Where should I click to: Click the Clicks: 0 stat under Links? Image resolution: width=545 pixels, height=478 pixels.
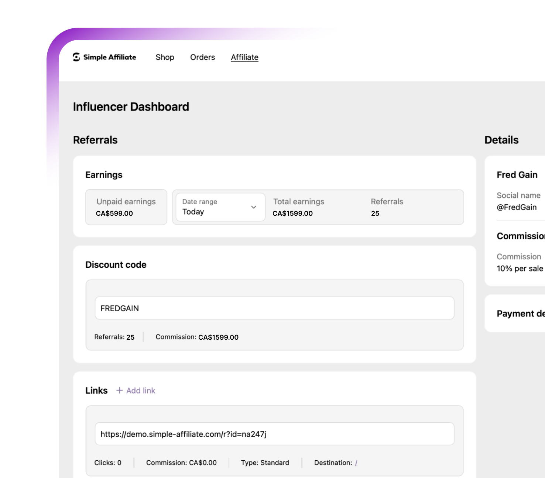tap(108, 463)
